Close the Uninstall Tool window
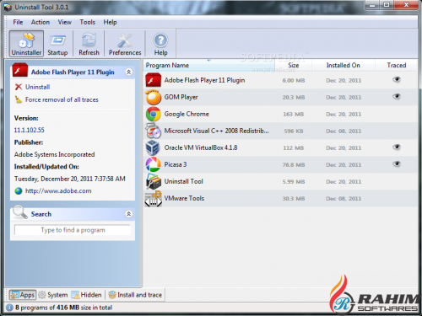 [x=406, y=5]
